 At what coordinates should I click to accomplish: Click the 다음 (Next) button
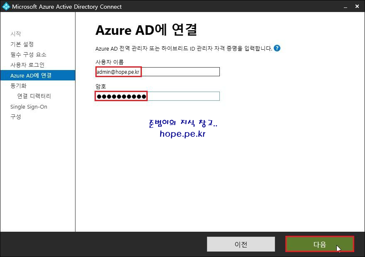[x=320, y=244]
